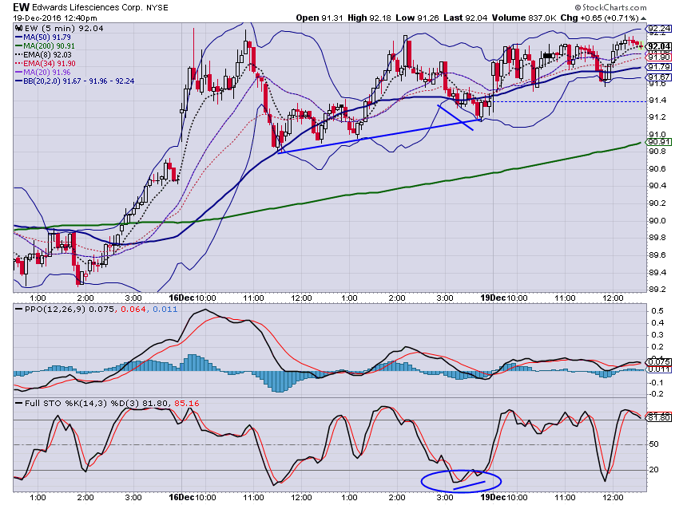Click the blue line marker beside MA(50)

coord(18,37)
